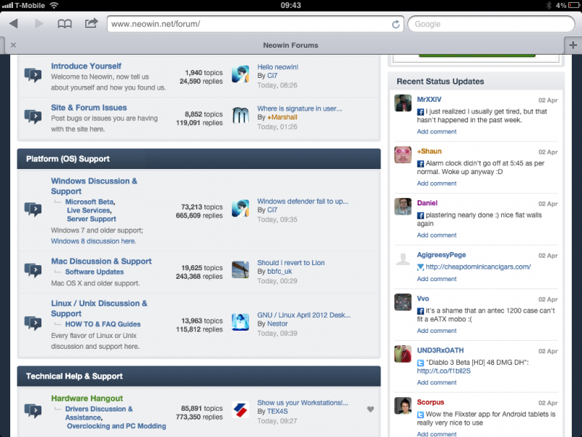This screenshot has height=437, width=582.
Task: Open the Hardware Hangout forum
Action: point(87,398)
